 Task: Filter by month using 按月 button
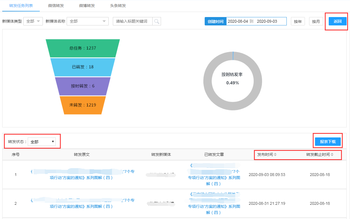(316, 21)
